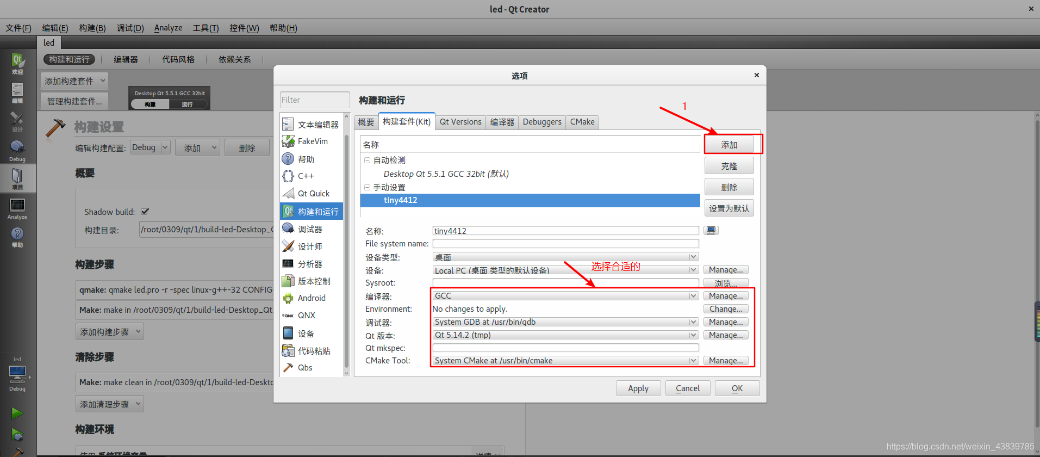The height and width of the screenshot is (457, 1040).
Task: Collapse the manual kits group
Action: 367,187
